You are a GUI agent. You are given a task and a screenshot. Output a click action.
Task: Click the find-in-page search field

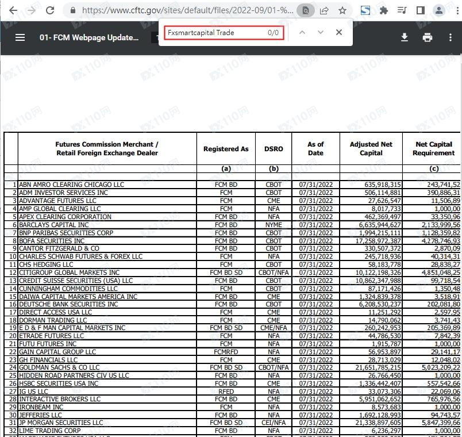coord(213,33)
